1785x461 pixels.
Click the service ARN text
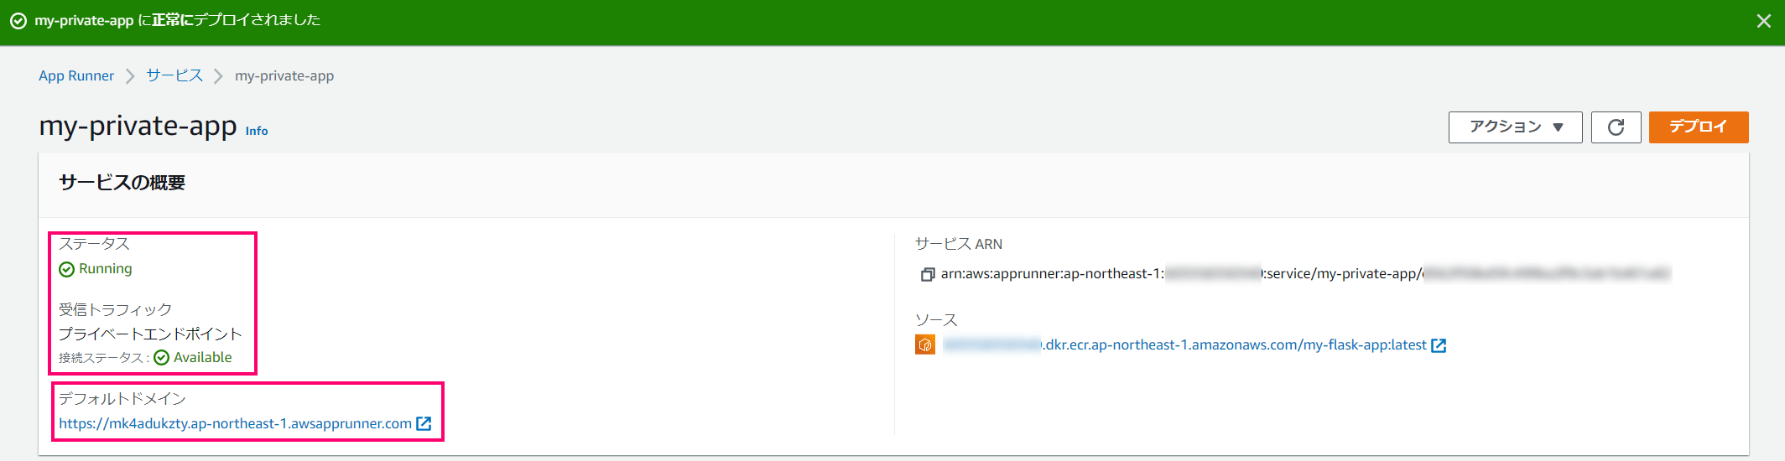click(1306, 274)
